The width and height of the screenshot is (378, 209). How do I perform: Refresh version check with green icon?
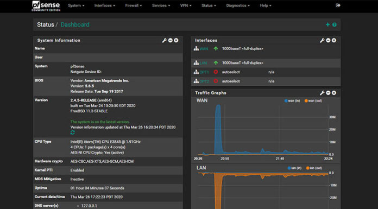[73, 132]
